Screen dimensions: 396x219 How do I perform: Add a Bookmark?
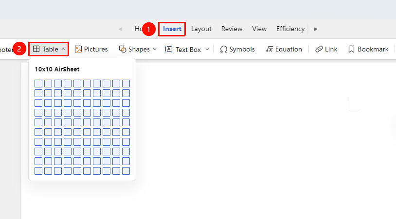point(368,49)
